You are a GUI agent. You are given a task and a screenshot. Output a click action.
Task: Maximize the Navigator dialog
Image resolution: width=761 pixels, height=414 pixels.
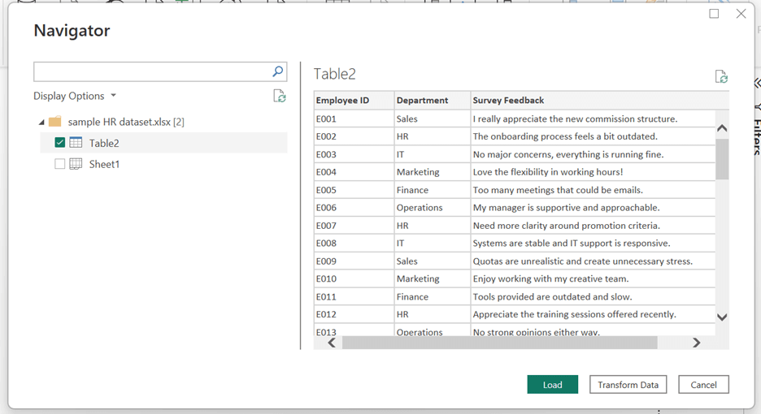click(714, 14)
